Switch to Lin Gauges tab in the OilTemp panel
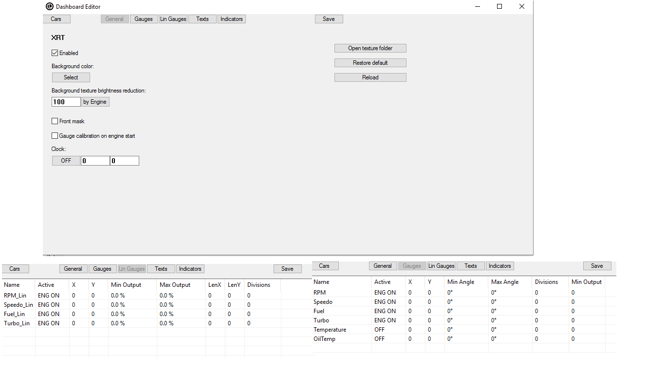The image size is (665, 374). point(442,266)
